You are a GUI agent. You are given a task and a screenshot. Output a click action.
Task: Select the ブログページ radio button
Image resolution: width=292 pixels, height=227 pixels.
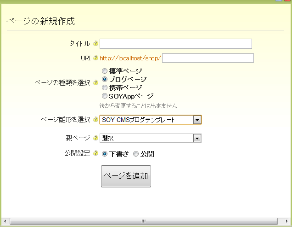105,79
